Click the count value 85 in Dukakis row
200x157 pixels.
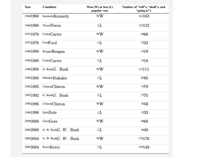(x=144, y=78)
